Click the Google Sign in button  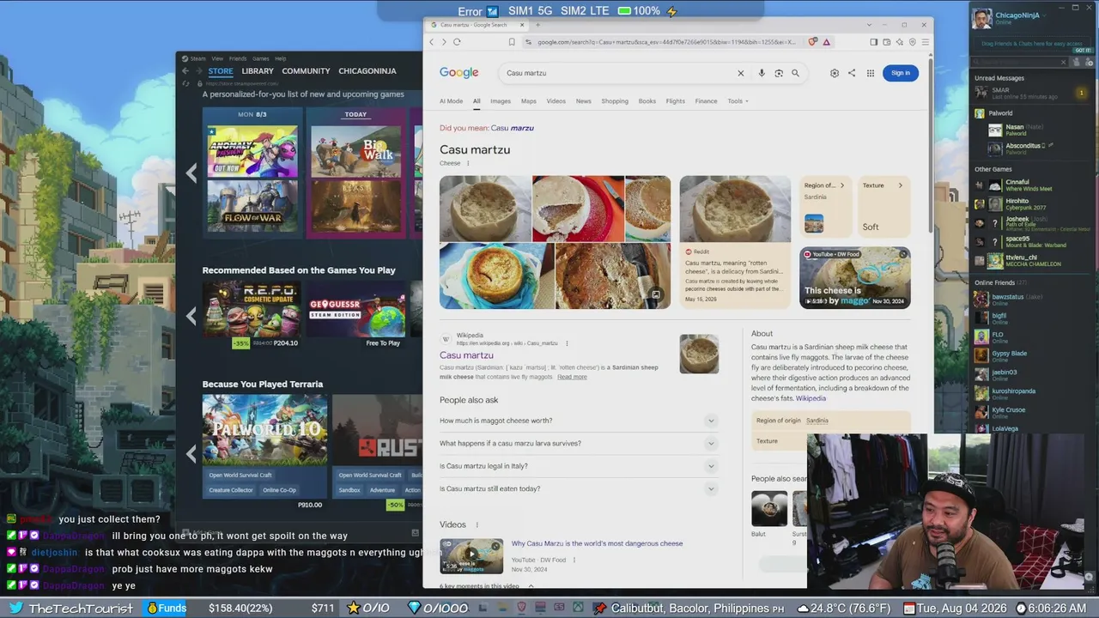901,73
